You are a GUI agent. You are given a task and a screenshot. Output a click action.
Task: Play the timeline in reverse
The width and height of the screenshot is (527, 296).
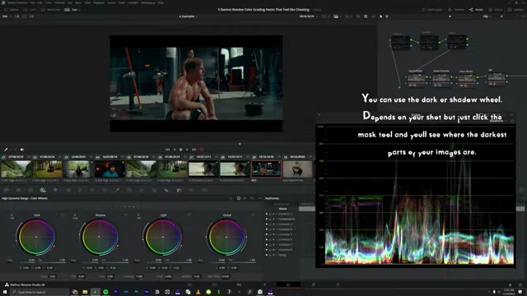[174, 150]
